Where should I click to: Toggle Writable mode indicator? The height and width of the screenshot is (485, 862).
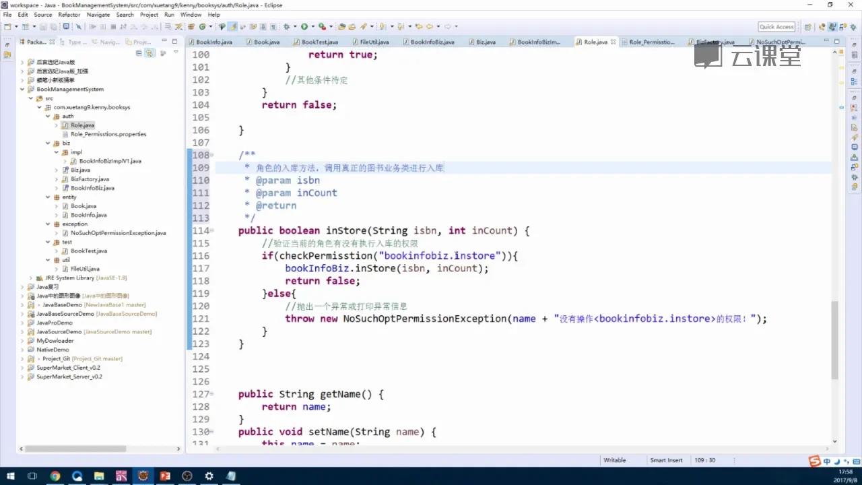click(614, 459)
